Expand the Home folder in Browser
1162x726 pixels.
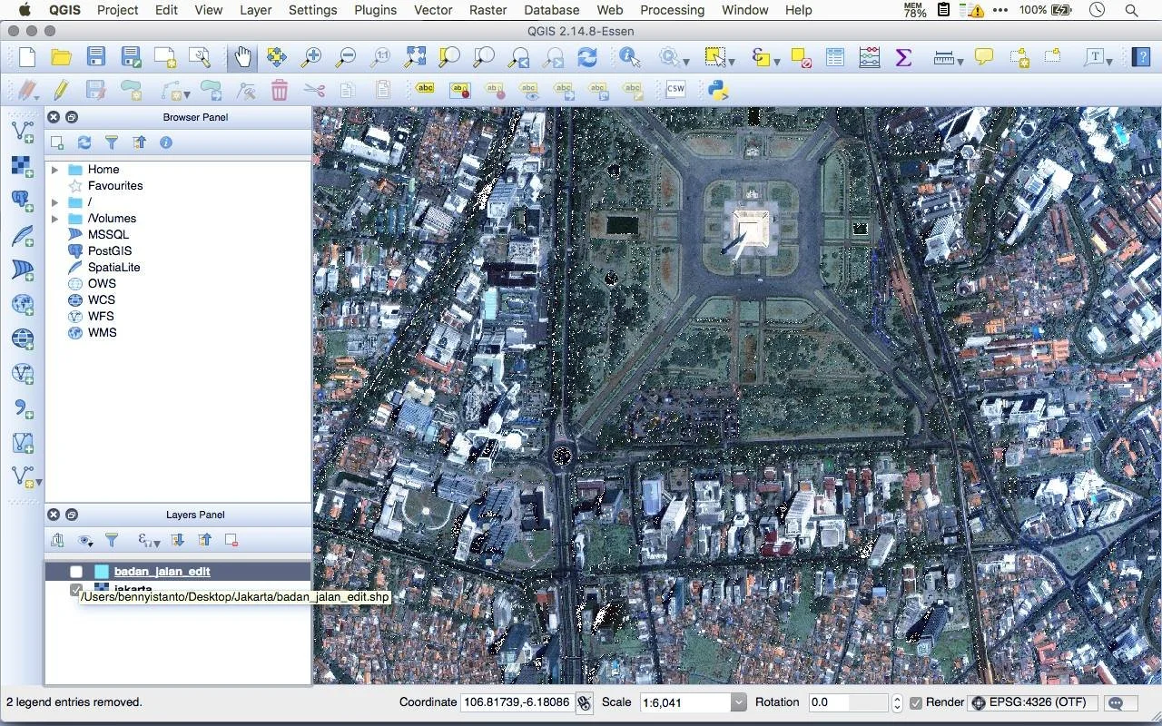coord(54,170)
